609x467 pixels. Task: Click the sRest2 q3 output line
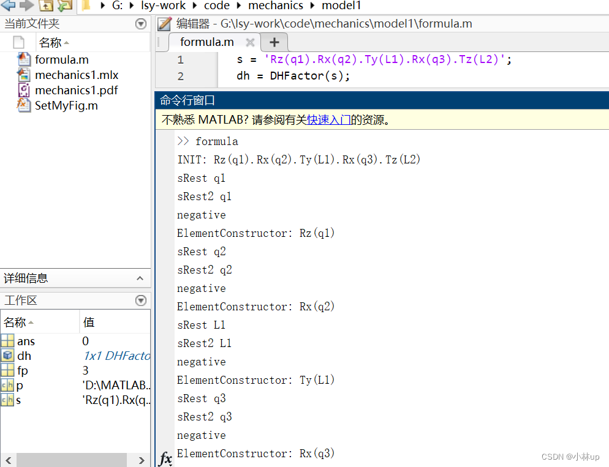(x=204, y=417)
